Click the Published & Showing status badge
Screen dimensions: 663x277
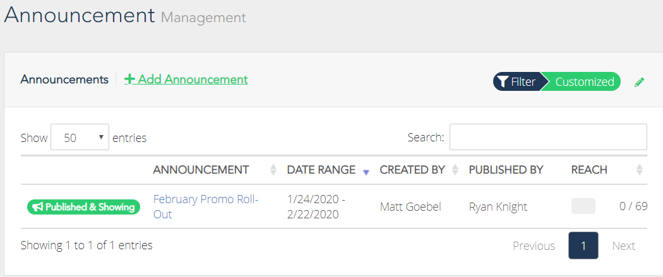pyautogui.click(x=83, y=207)
